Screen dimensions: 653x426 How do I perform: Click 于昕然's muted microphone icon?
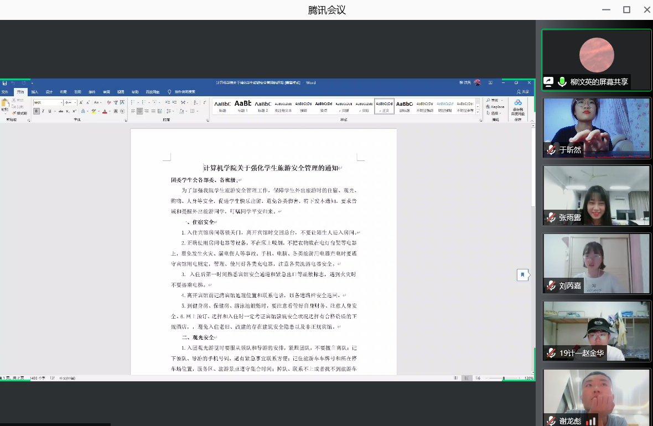point(551,149)
